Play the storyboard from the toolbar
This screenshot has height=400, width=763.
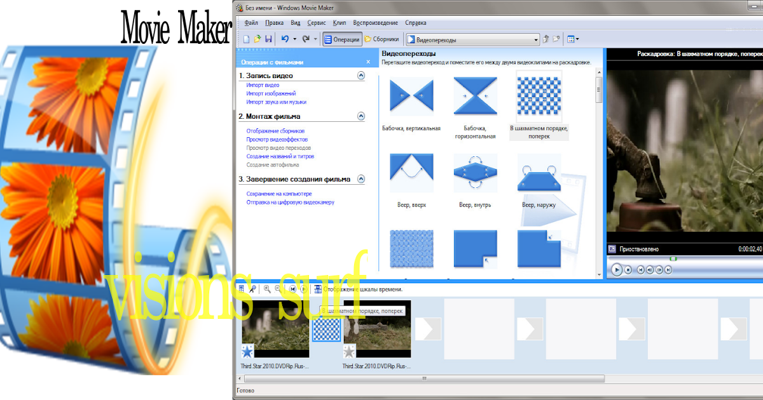click(303, 289)
